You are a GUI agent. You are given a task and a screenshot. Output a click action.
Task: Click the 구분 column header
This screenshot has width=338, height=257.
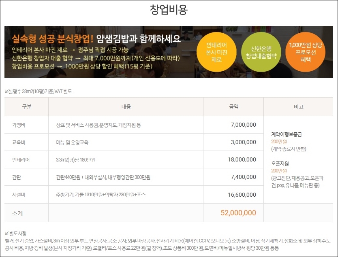tap(26, 107)
